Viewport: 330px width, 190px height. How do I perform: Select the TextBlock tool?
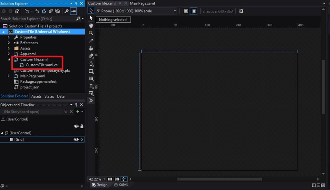[91, 86]
